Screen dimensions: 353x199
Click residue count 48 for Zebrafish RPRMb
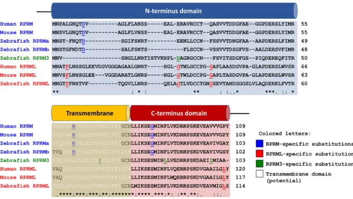(304, 49)
